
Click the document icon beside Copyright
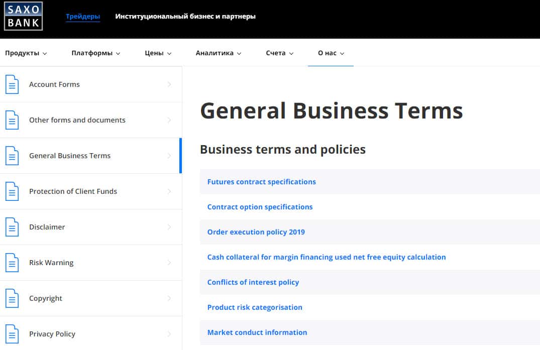pos(12,298)
